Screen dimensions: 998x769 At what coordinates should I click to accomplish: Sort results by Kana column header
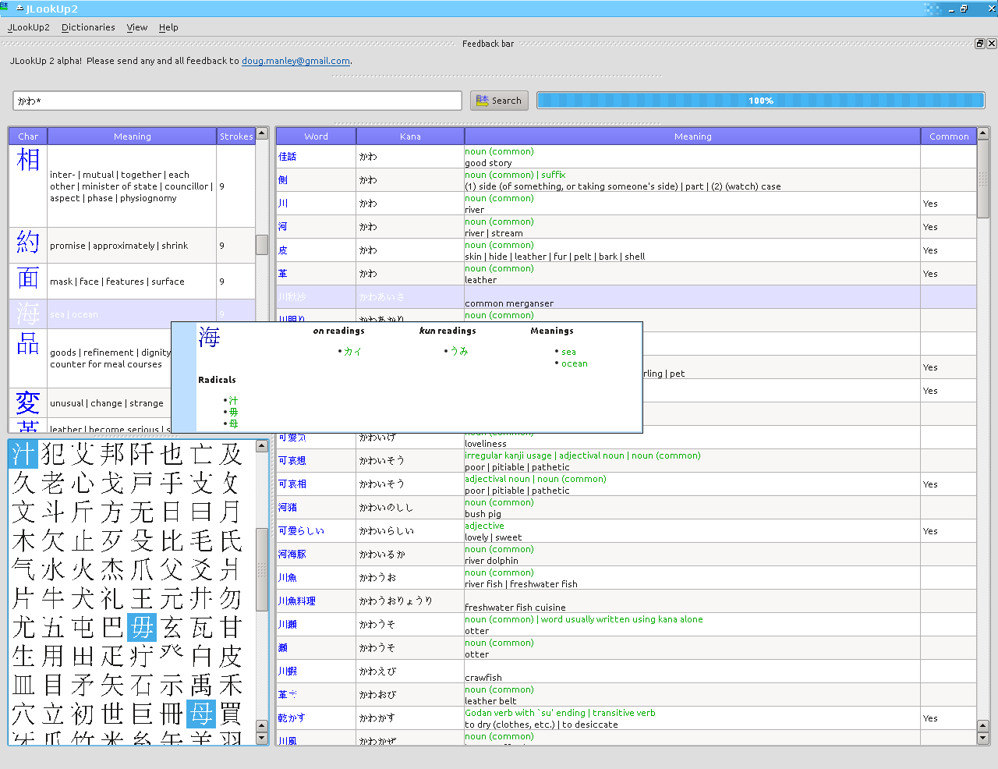coord(410,136)
